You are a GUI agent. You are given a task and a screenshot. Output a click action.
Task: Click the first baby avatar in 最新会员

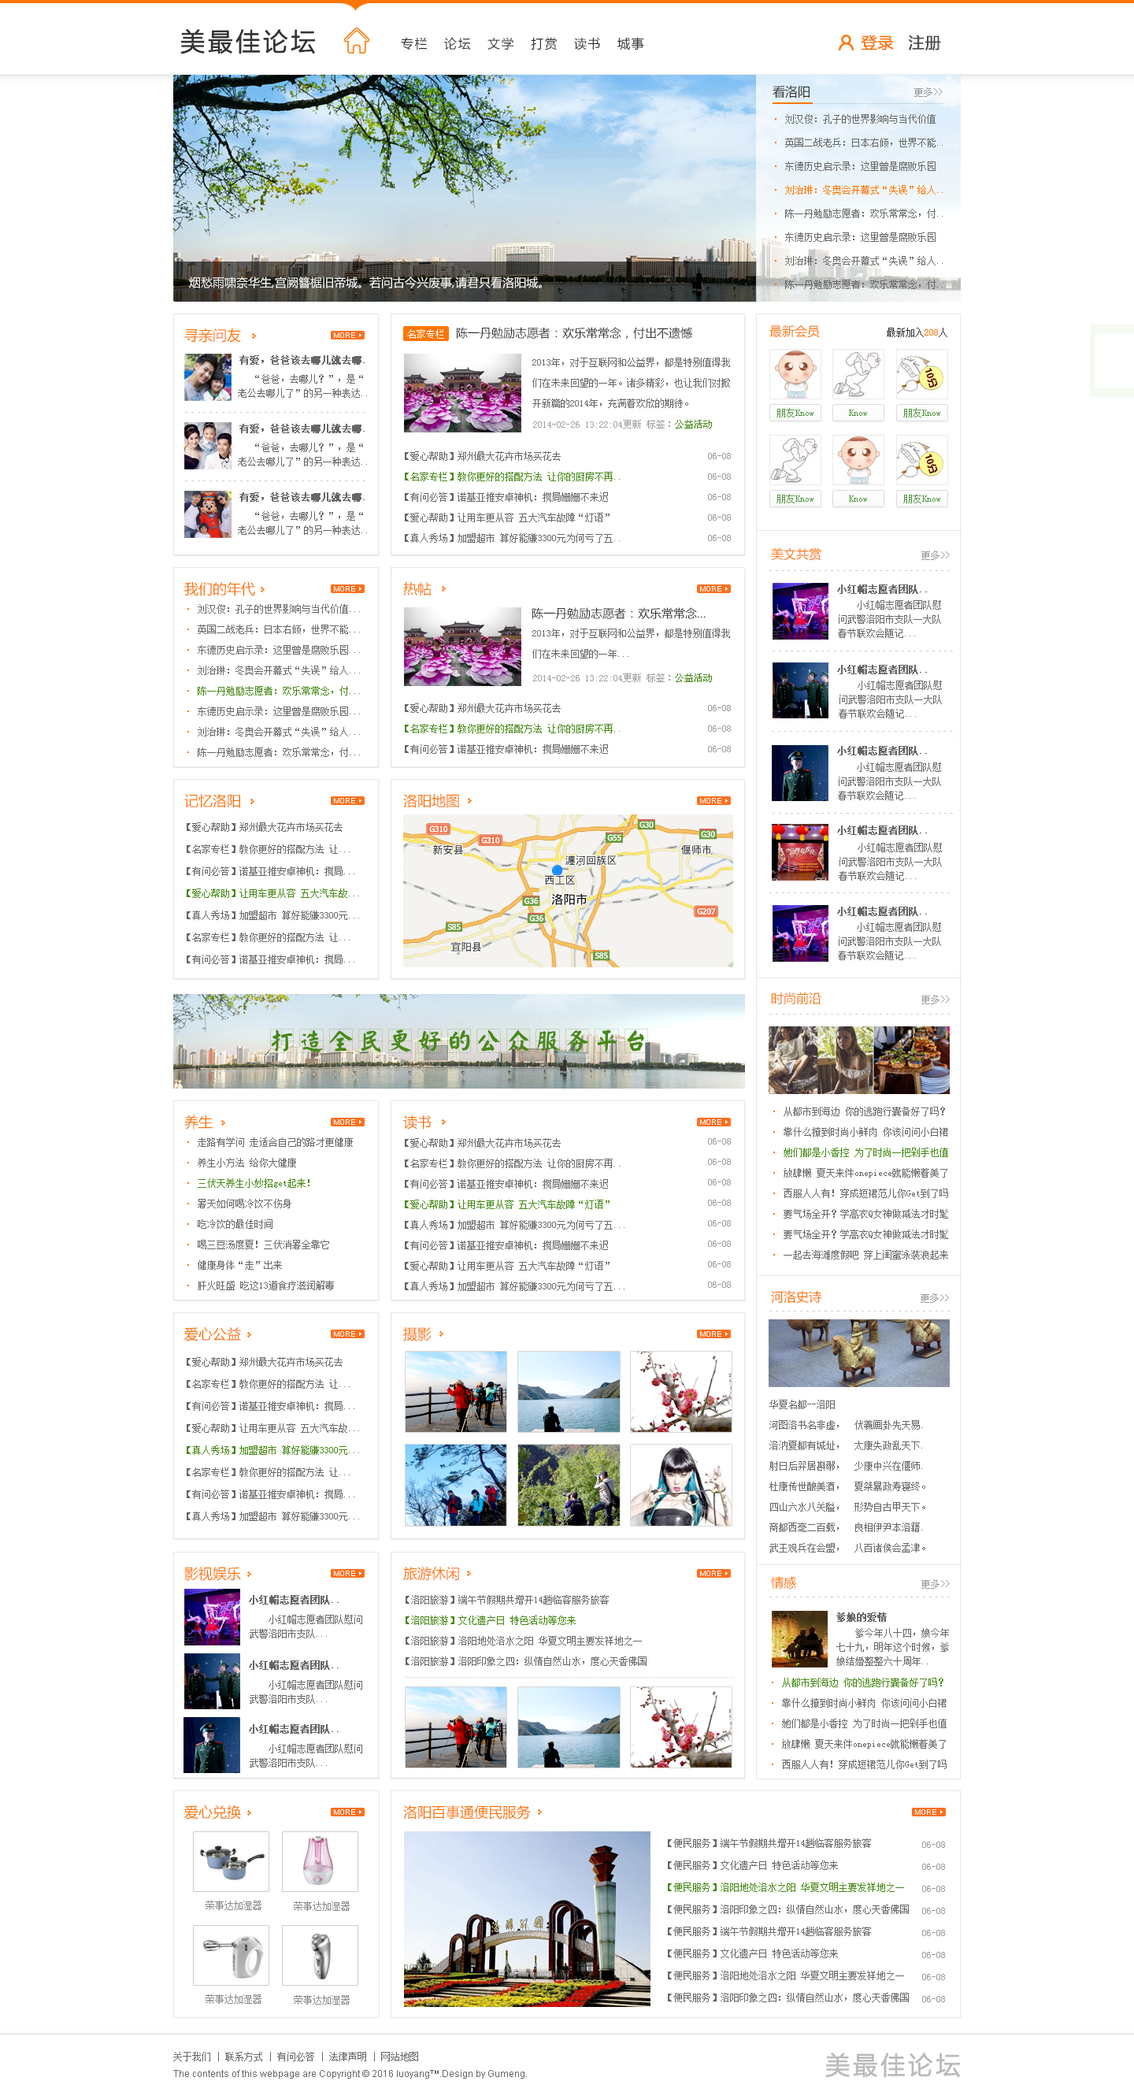click(x=795, y=373)
